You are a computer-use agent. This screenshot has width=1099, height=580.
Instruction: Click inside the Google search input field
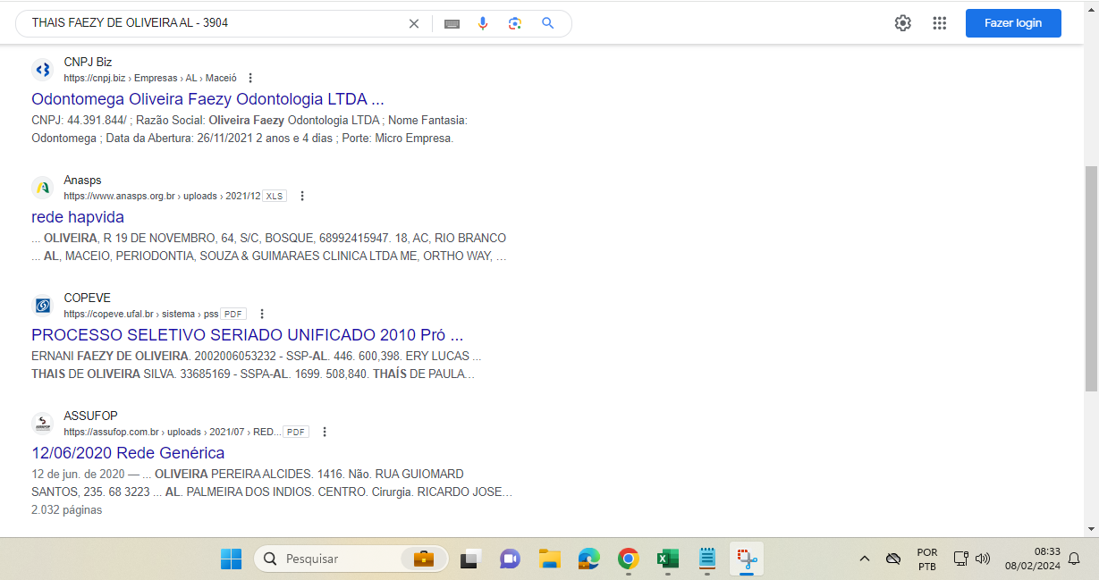(215, 23)
